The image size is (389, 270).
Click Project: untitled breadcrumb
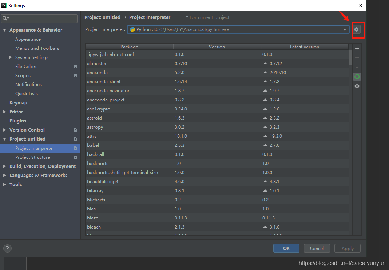[x=103, y=17]
